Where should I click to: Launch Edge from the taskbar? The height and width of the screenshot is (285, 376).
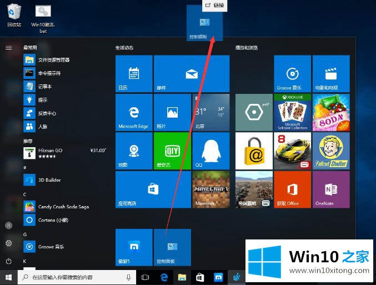point(164,278)
